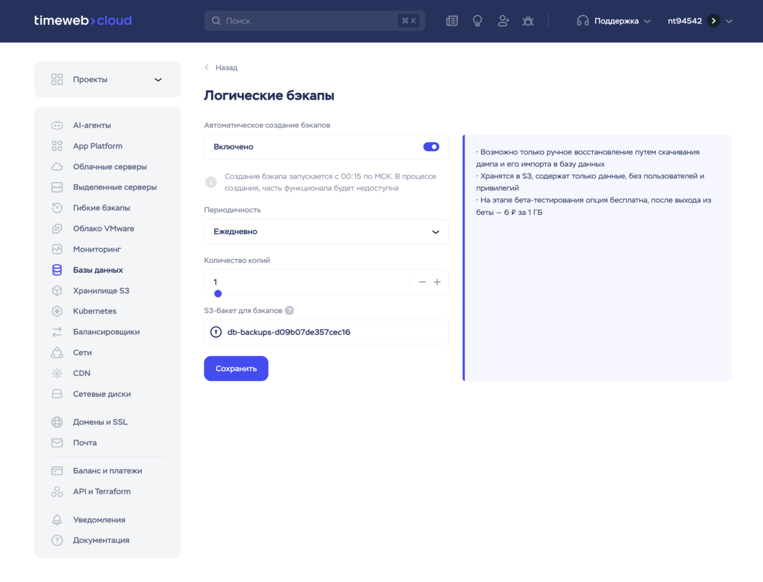This screenshot has height=582, width=763.
Task: Decrease copies count with minus button
Action: [x=422, y=282]
